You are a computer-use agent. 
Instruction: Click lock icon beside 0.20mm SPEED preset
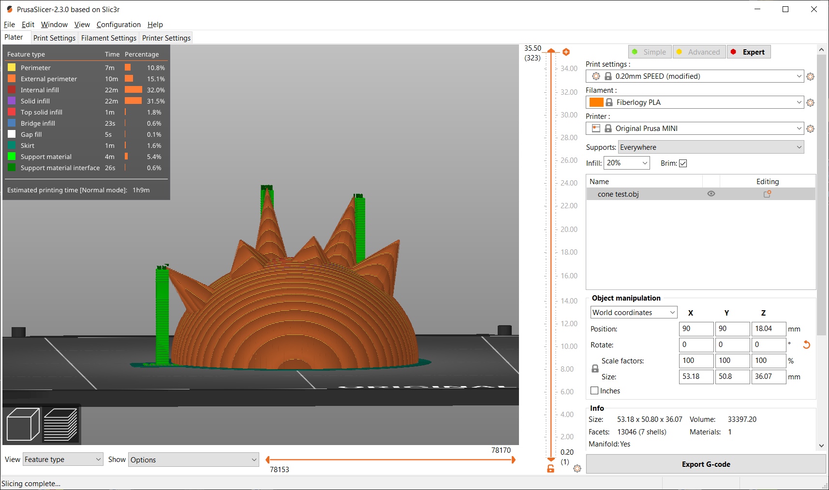[x=608, y=76]
